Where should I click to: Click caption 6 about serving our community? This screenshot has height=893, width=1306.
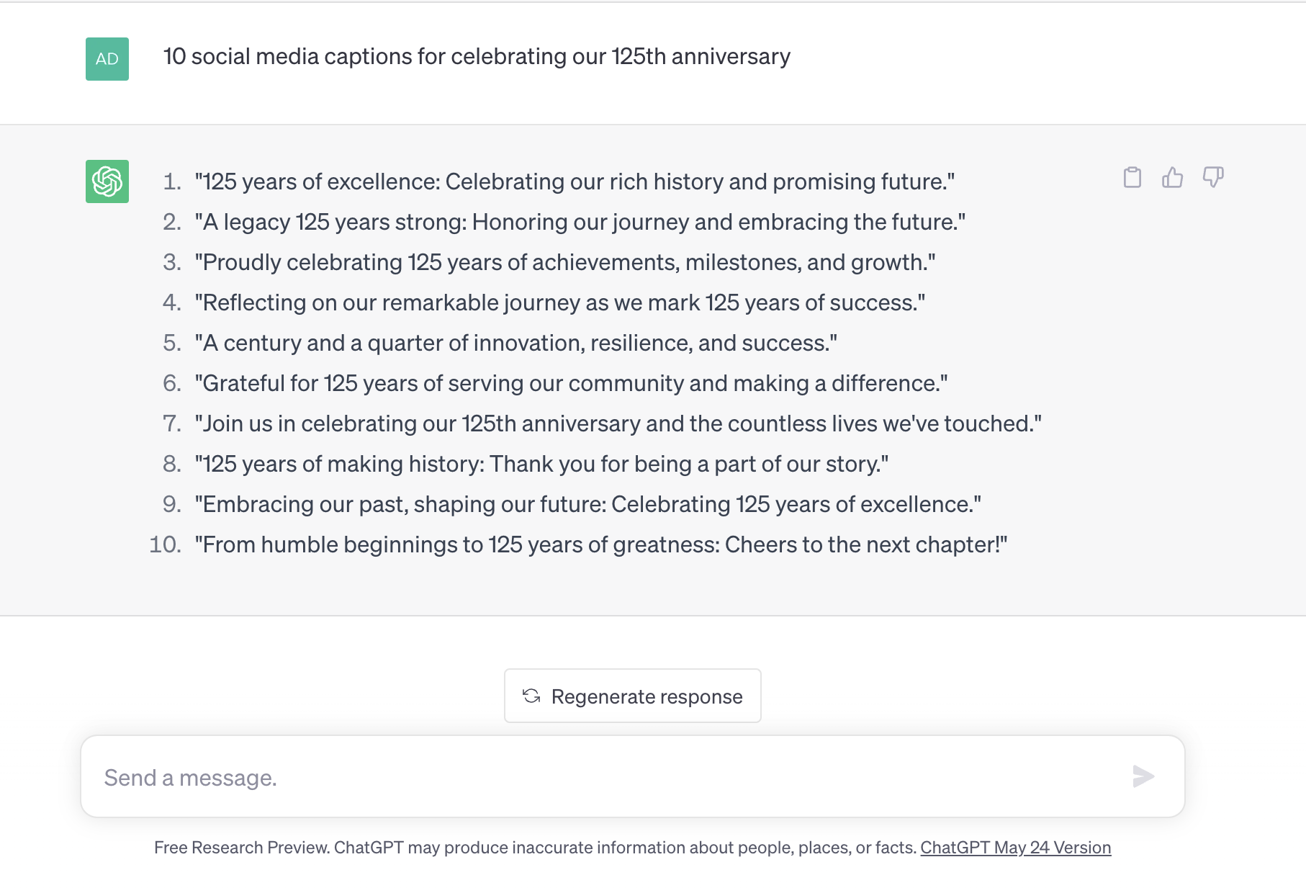click(x=571, y=383)
